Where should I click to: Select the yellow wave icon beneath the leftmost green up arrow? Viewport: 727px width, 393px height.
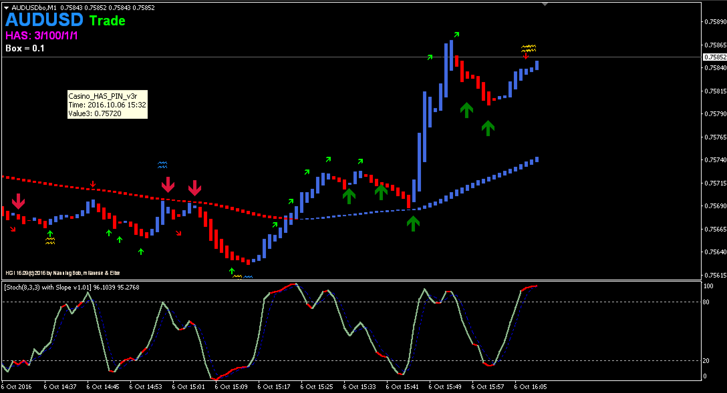click(50, 241)
